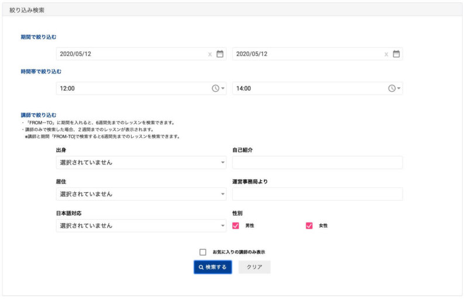Click the 運営事務局より text field
Screen dimensions: 468x306
click(317, 194)
